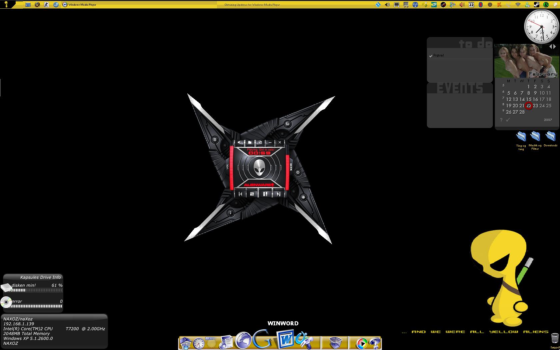
Task: Click the info button on lower-left blade
Action: tap(230, 213)
